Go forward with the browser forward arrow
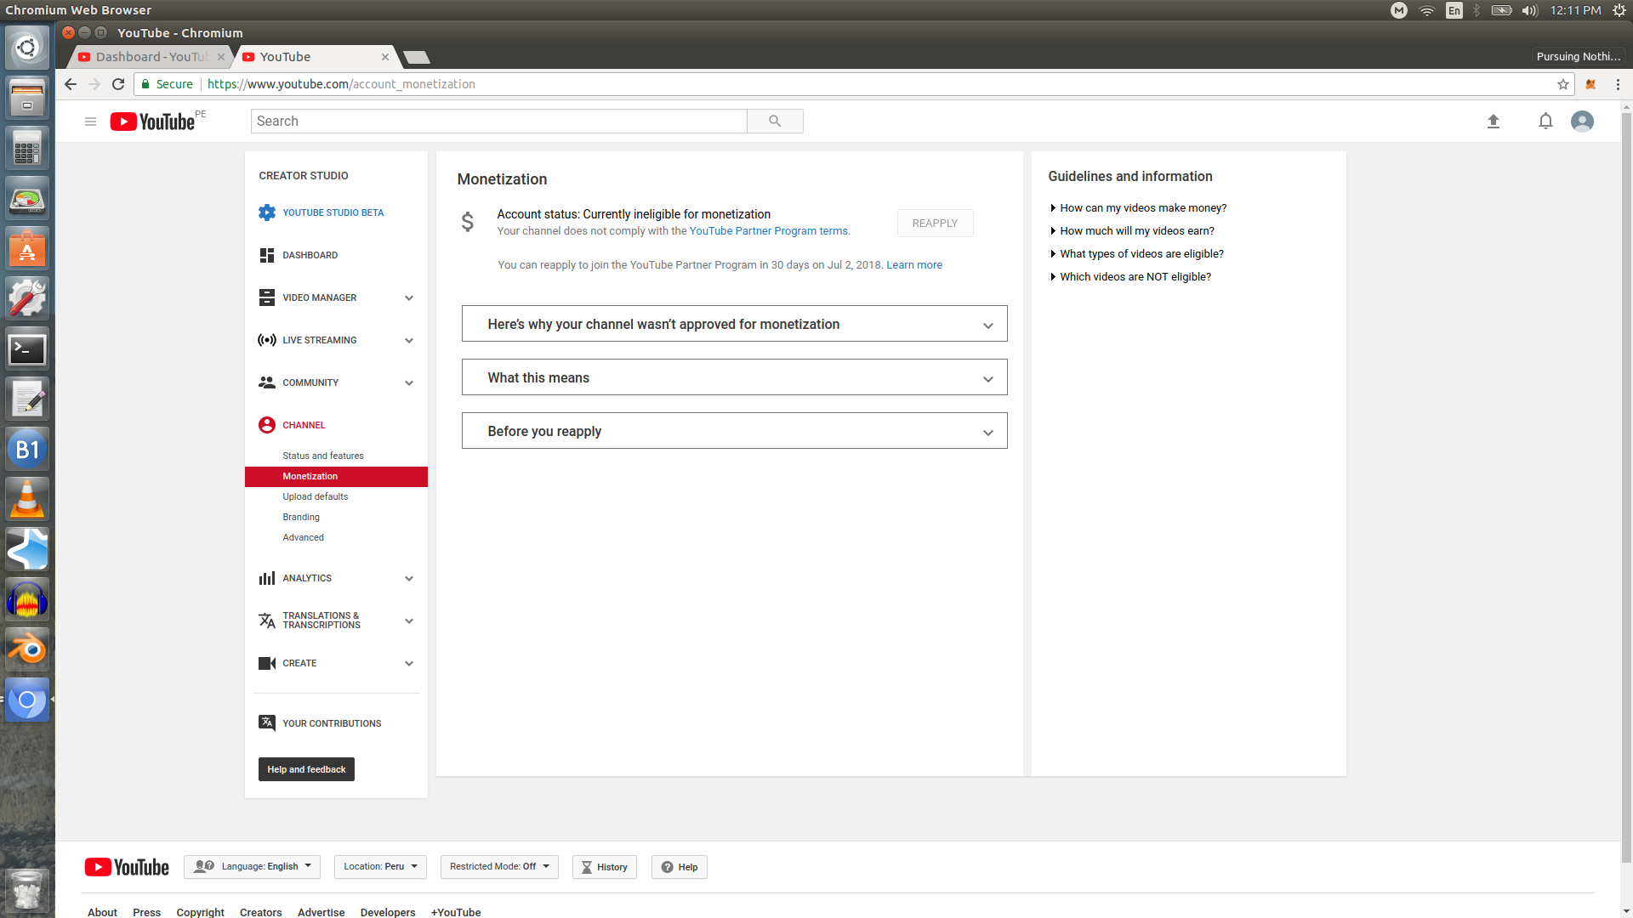 tap(94, 84)
